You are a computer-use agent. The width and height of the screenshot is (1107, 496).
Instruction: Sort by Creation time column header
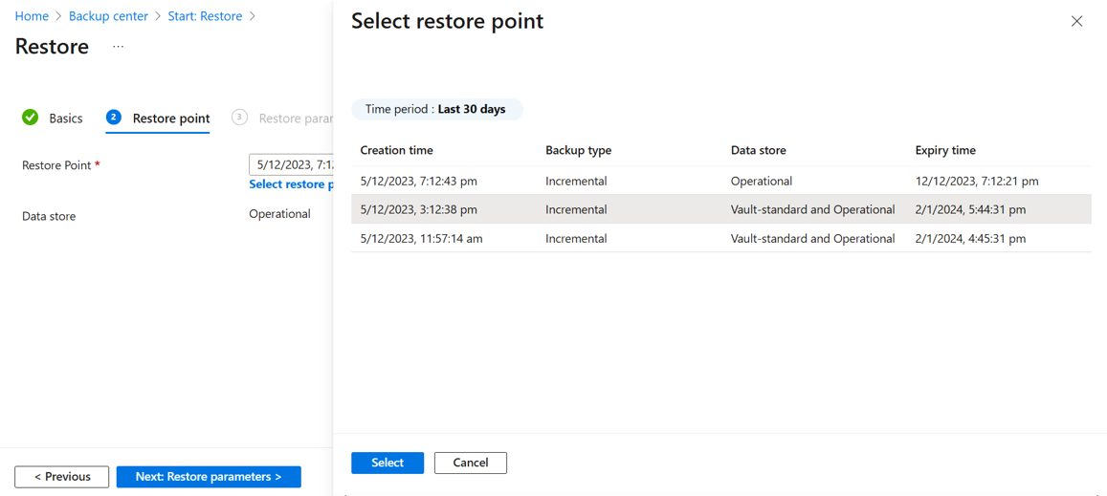pyautogui.click(x=397, y=150)
